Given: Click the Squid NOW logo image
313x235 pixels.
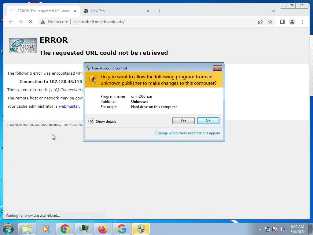Looking at the screenshot, I should [x=23, y=46].
